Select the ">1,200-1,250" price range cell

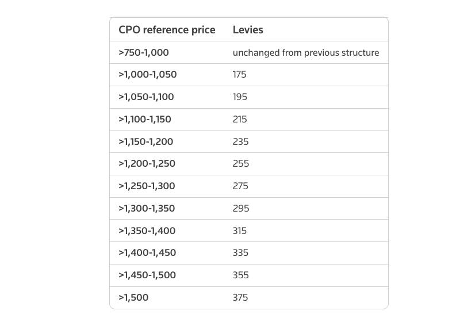[147, 164]
